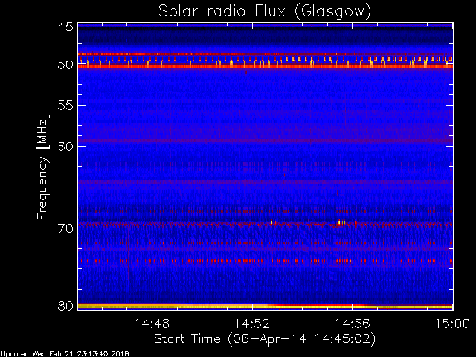Click the 55 frequency tick label

[x=65, y=106]
